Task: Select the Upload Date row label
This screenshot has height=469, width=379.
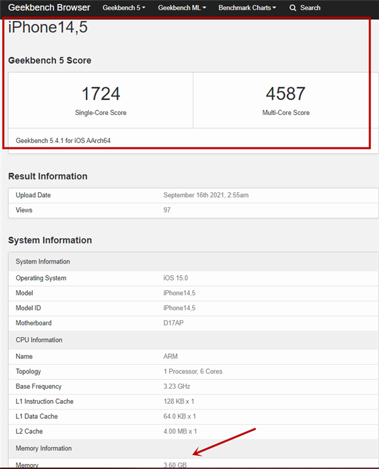Action: coord(33,195)
